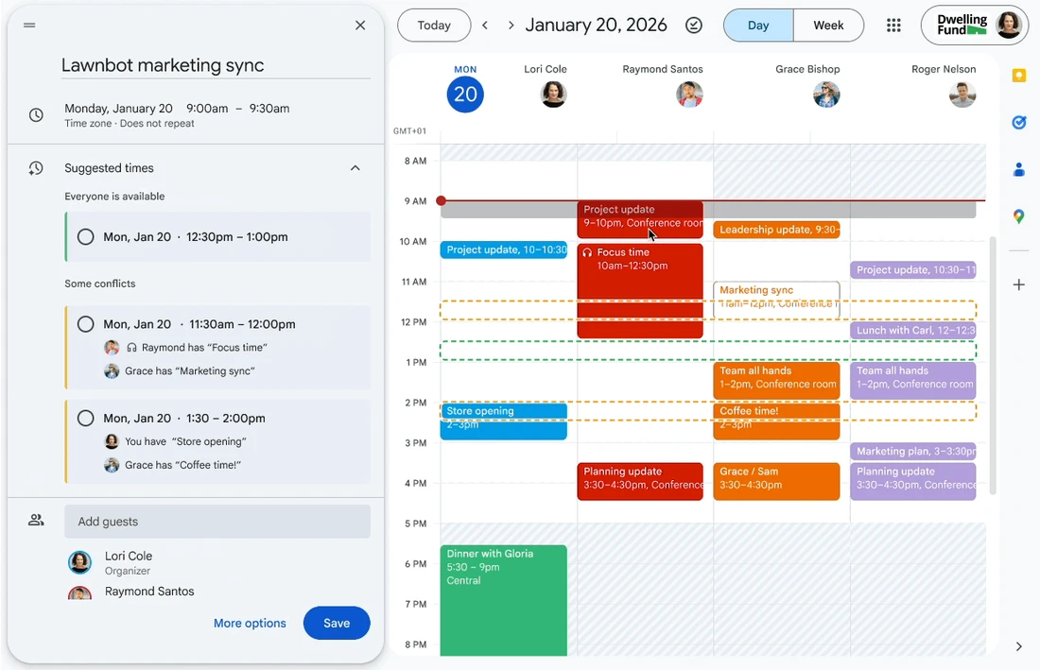
Task: Collapse the Suggested times section
Action: pos(355,168)
